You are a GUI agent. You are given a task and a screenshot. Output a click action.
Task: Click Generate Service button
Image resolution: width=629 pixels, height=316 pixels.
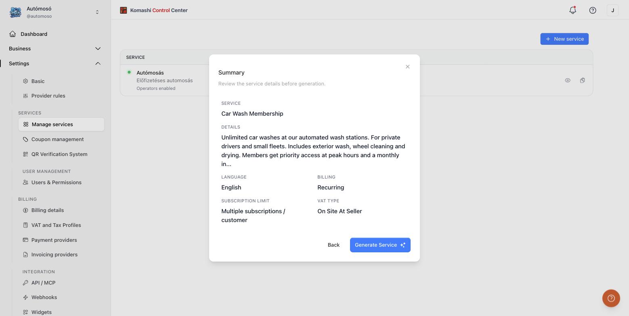(380, 245)
